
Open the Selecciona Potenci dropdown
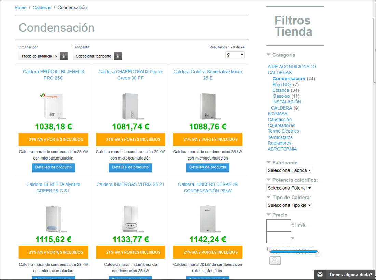click(289, 188)
